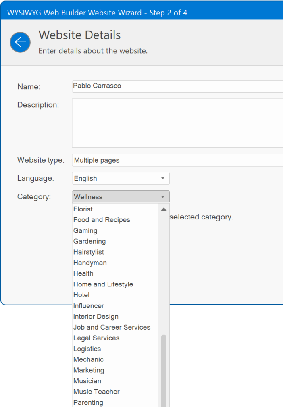
Task: Select Handyman in the dropdown list
Action: (115, 263)
